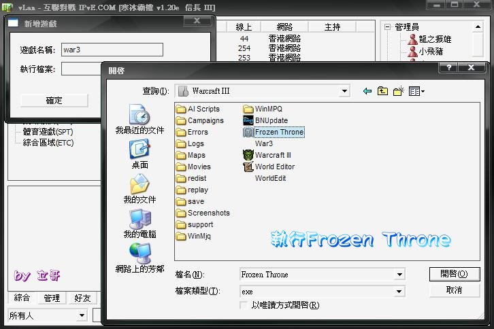This screenshot has height=329, width=494.
Task: Click the game name (遊戲名稱) input field
Action: [x=112, y=50]
